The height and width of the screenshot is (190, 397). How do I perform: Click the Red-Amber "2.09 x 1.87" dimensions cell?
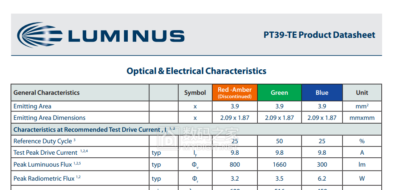235,118
